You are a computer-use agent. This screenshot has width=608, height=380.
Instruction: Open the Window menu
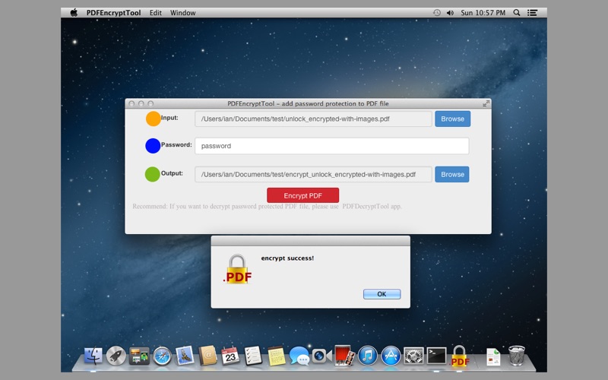click(x=182, y=13)
